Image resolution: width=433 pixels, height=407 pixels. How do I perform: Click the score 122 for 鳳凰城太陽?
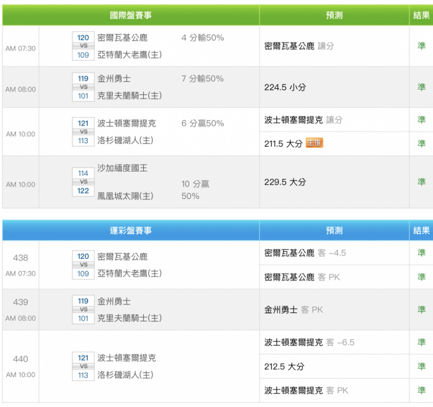coord(83,190)
